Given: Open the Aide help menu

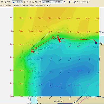Looking at the screenshot, I should 48,5.
